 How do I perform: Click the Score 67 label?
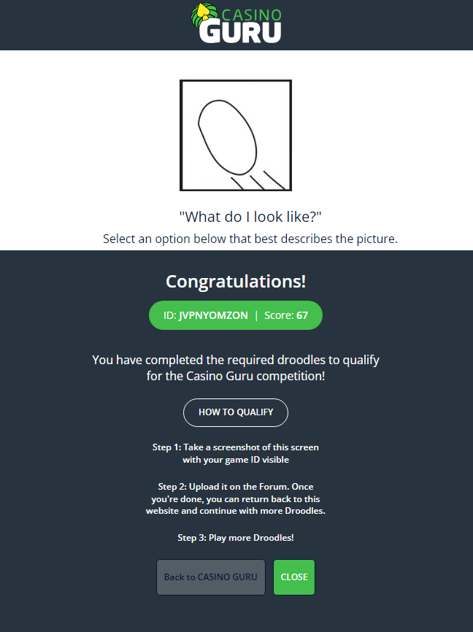click(286, 315)
